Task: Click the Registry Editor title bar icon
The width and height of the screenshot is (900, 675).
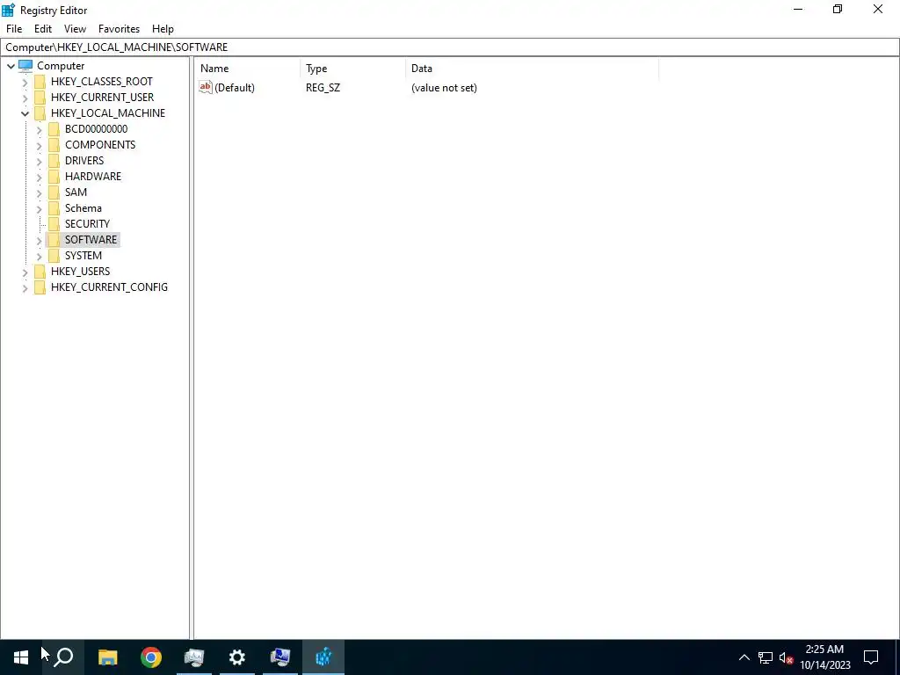Action: coord(8,10)
